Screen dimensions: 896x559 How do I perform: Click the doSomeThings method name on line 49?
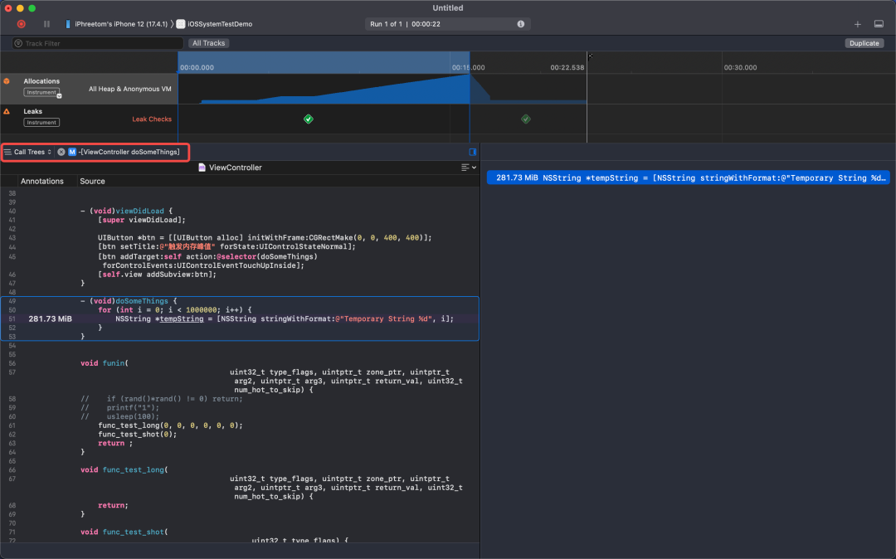pyautogui.click(x=143, y=301)
